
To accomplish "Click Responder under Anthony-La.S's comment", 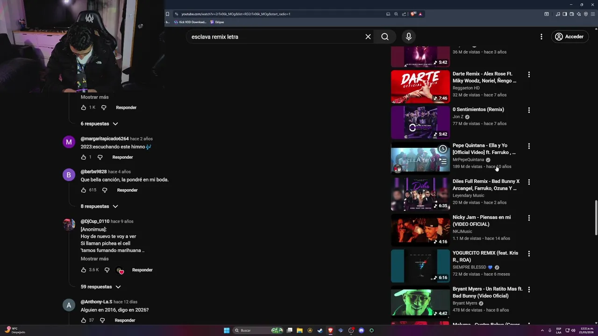I will (x=125, y=320).
